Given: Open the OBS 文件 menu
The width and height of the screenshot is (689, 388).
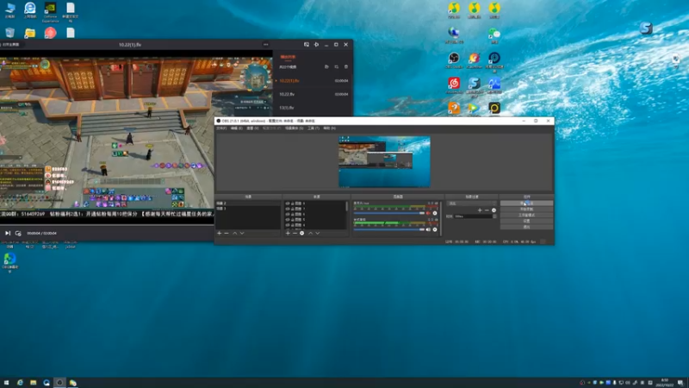Looking at the screenshot, I should pos(221,128).
